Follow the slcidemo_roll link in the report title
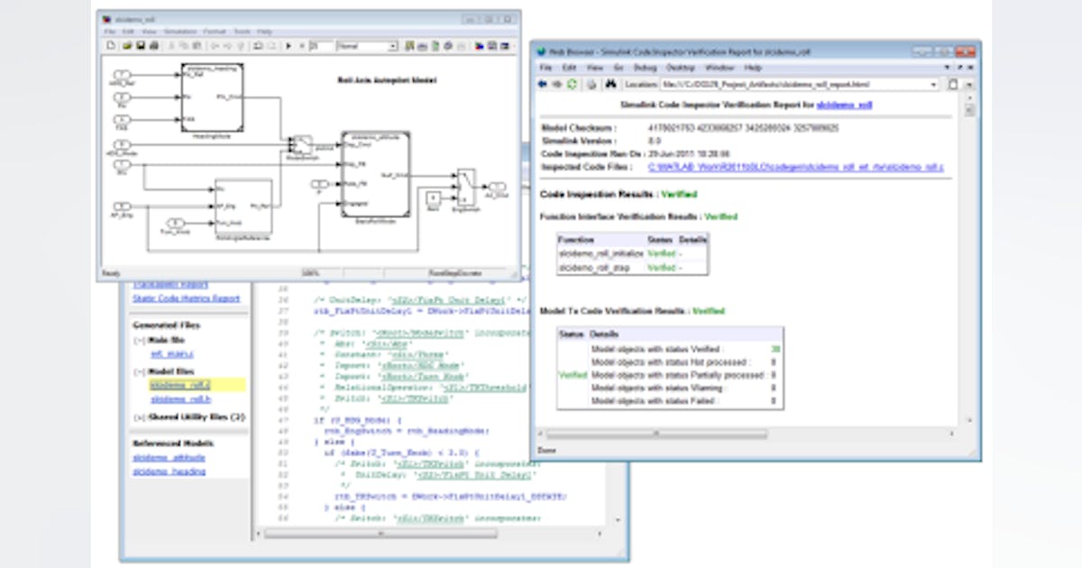Viewport: 1082px width, 568px height. coord(846,105)
